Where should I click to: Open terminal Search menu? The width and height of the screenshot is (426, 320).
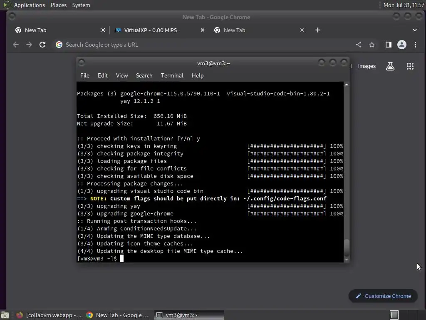(x=144, y=76)
